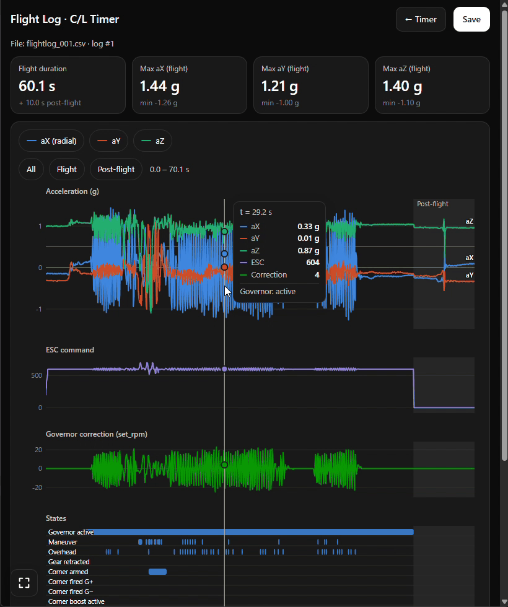Viewport: 508px width, 607px height.
Task: Click the file name flightlog_001.csv text
Action: pyautogui.click(x=56, y=44)
